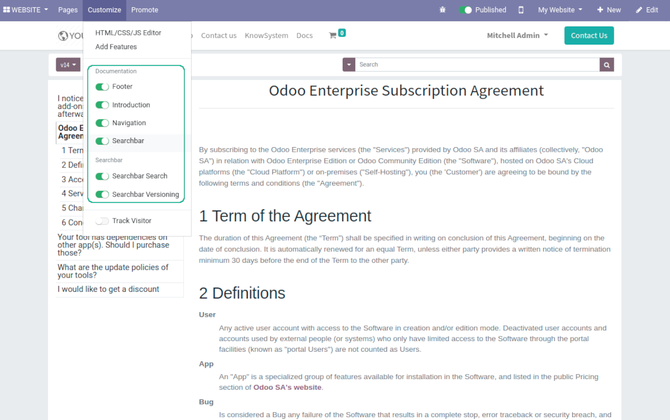Viewport: 670px width, 420px height.
Task: Open the Promote menu
Action: click(x=145, y=10)
